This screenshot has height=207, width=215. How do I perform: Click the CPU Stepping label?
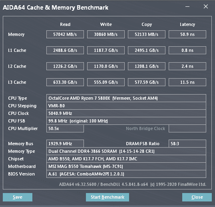click(22, 106)
